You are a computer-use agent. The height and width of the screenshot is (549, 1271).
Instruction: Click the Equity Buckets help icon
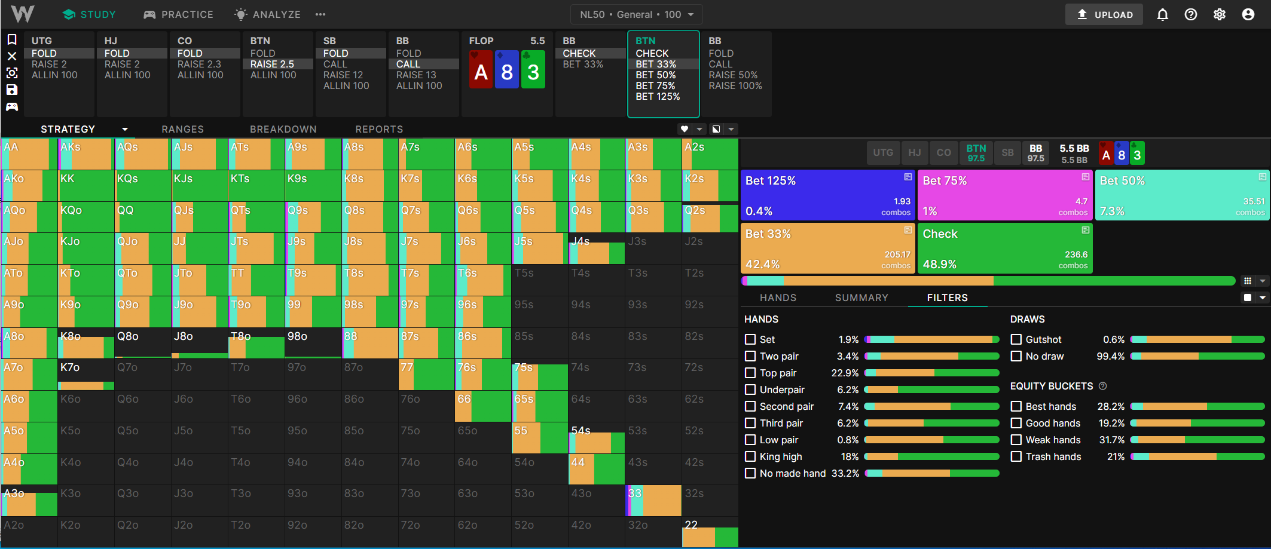(x=1103, y=386)
